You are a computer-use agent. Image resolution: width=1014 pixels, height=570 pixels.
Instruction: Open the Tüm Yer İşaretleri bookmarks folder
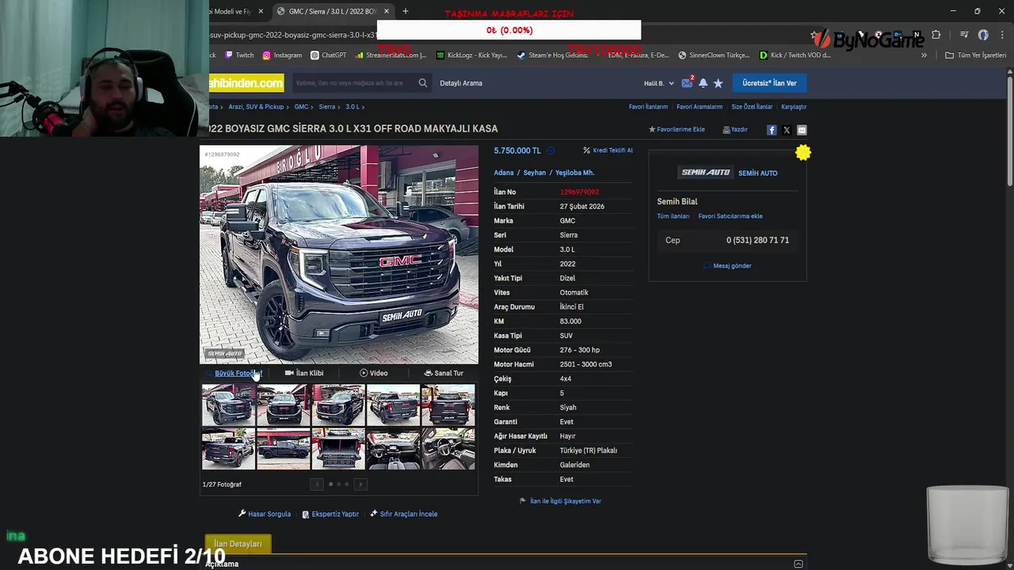pos(975,55)
